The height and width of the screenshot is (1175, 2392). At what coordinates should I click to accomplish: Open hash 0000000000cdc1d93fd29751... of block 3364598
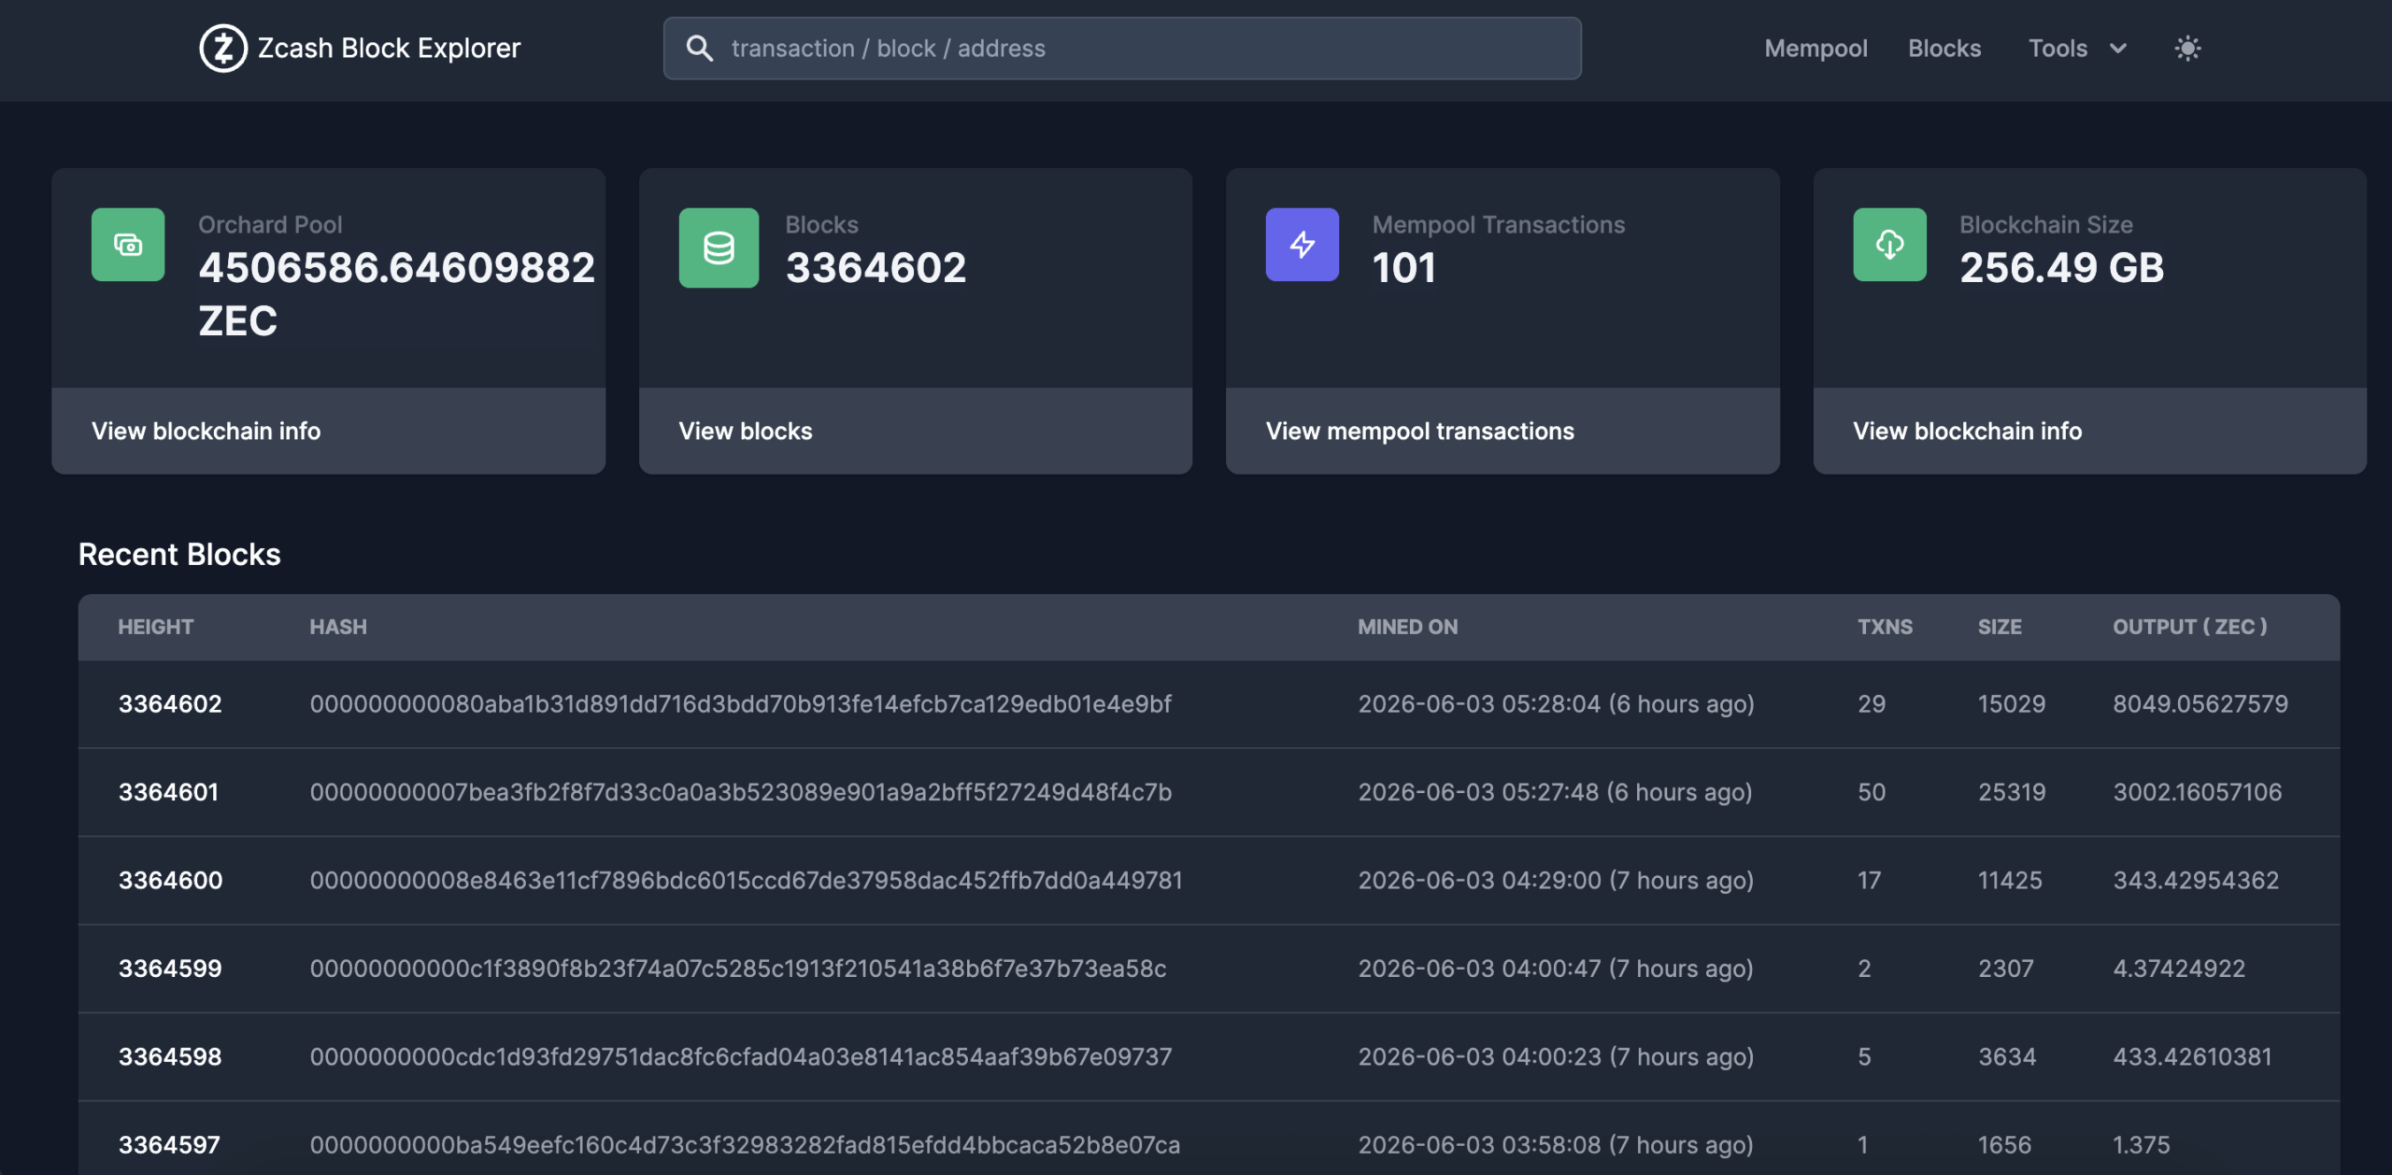click(741, 1056)
